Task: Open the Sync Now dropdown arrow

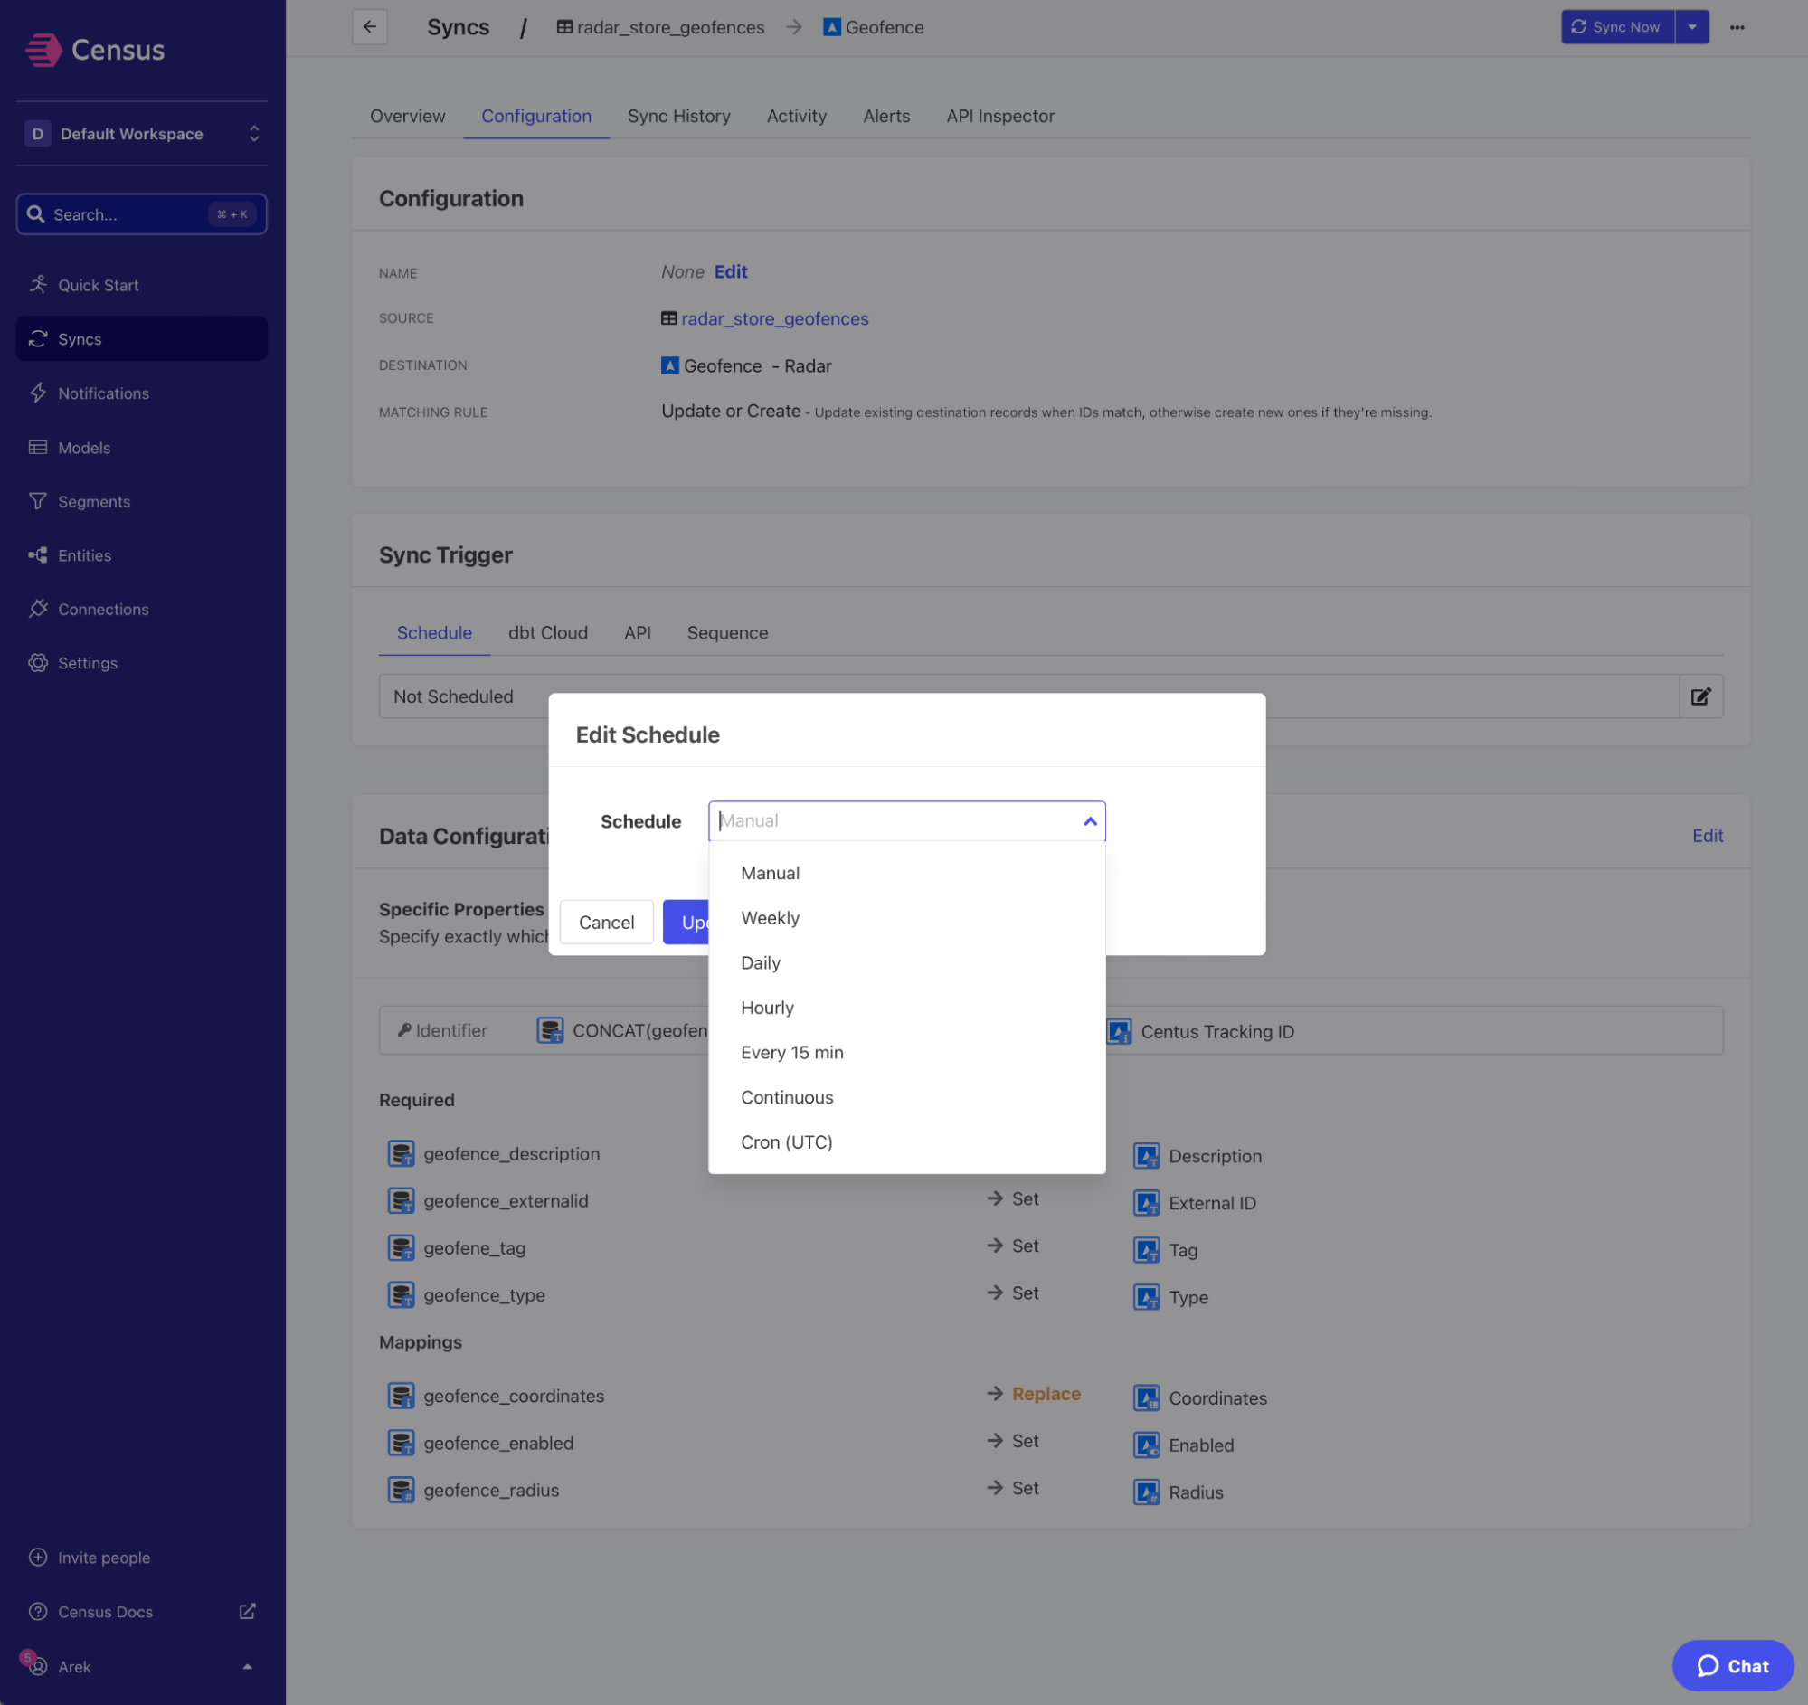Action: (1692, 26)
